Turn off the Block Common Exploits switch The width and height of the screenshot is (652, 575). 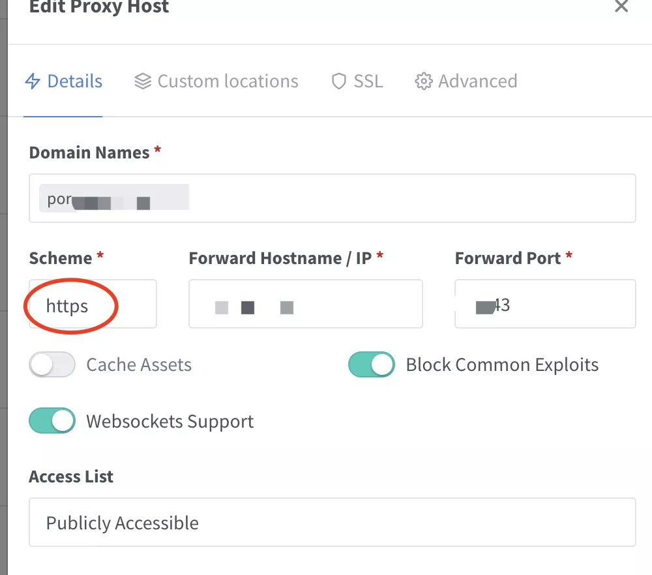pos(372,364)
